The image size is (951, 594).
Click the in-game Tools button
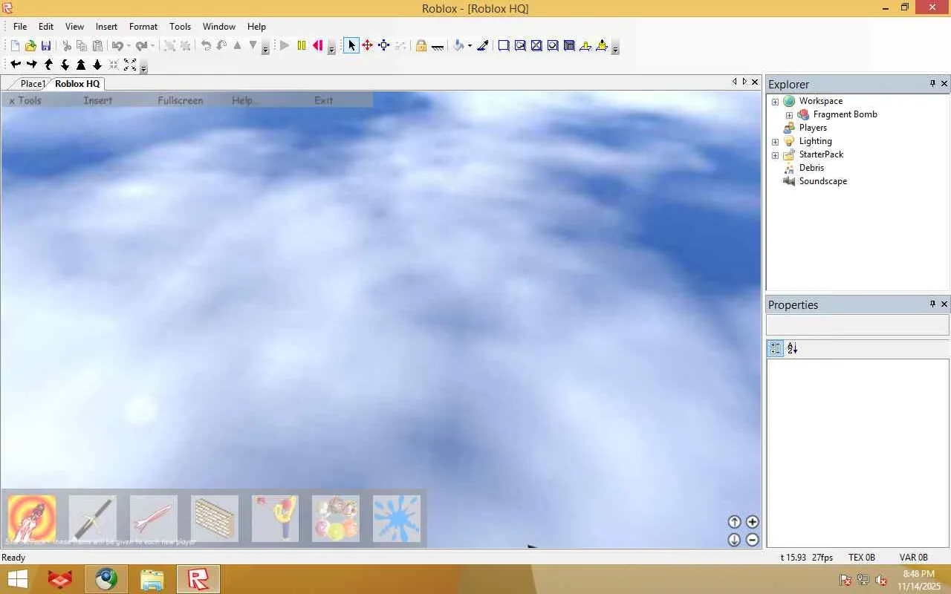point(30,100)
